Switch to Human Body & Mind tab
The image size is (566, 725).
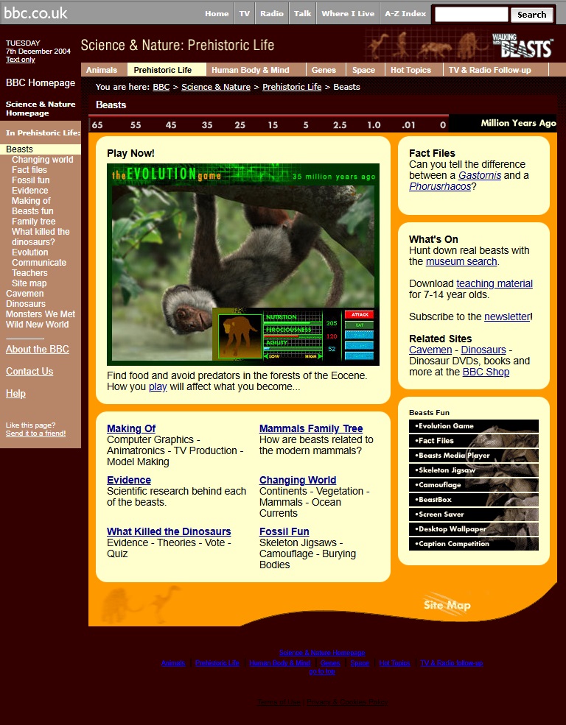pos(251,70)
